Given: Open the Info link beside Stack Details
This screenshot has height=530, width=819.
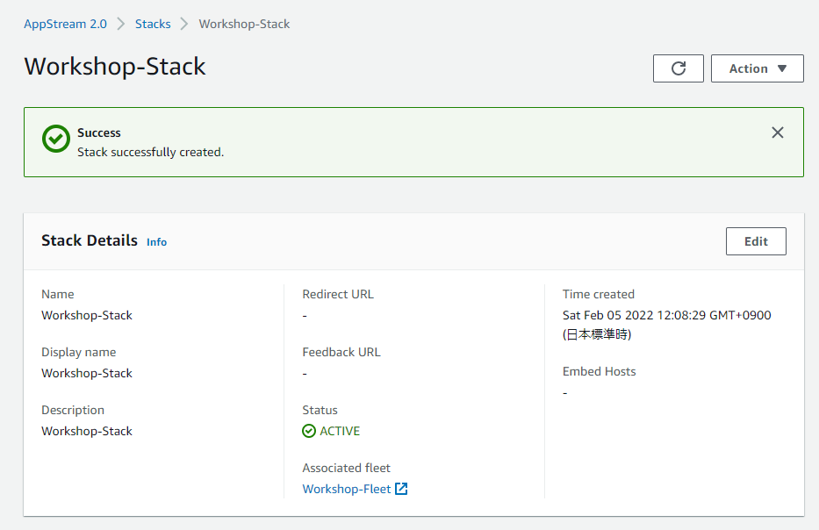Looking at the screenshot, I should click(156, 242).
